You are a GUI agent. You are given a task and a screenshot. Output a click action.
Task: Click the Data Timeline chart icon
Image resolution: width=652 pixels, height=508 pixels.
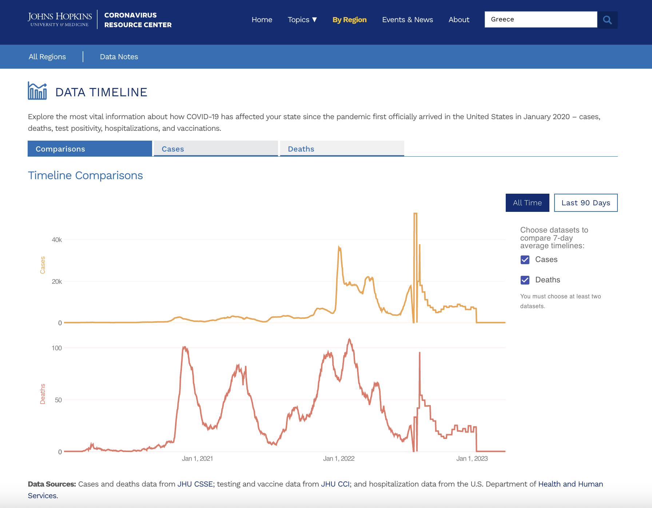pyautogui.click(x=37, y=91)
